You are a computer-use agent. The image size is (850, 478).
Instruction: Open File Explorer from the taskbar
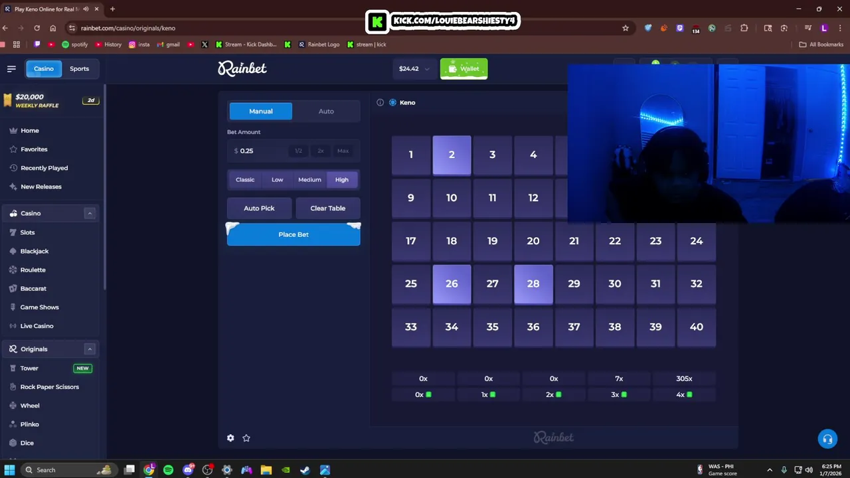point(266,470)
